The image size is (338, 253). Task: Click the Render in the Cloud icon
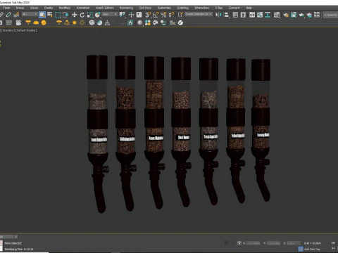click(309, 15)
